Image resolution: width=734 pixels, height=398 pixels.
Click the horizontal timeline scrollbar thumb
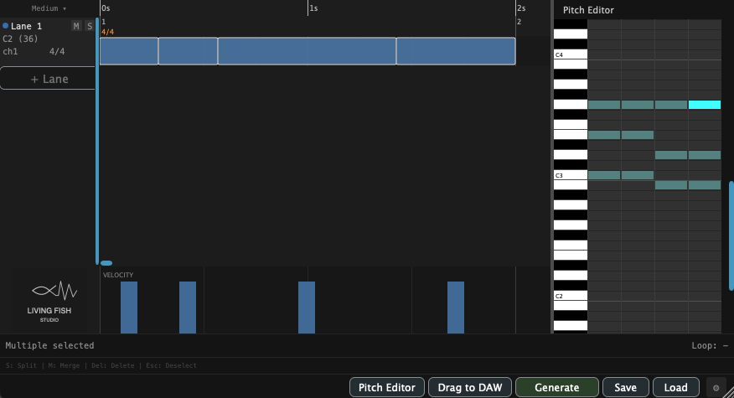106,263
